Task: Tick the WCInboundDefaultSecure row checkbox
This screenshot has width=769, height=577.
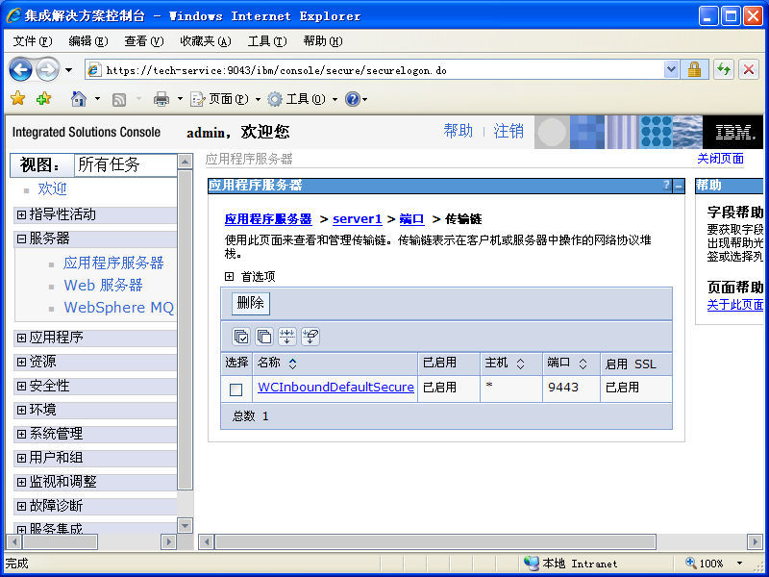Action: tap(236, 389)
